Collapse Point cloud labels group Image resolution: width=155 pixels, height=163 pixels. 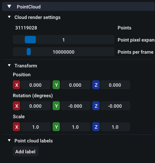click(x=9, y=140)
